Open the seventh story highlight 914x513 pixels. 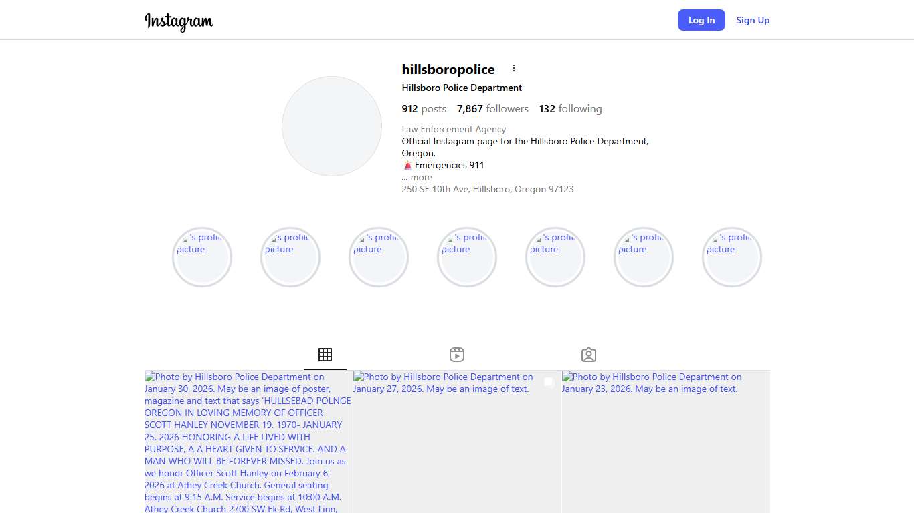click(732, 257)
